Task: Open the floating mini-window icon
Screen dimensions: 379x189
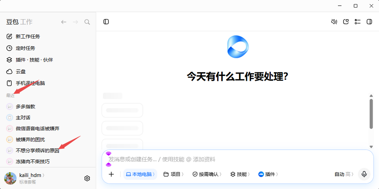Action: [x=346, y=22]
